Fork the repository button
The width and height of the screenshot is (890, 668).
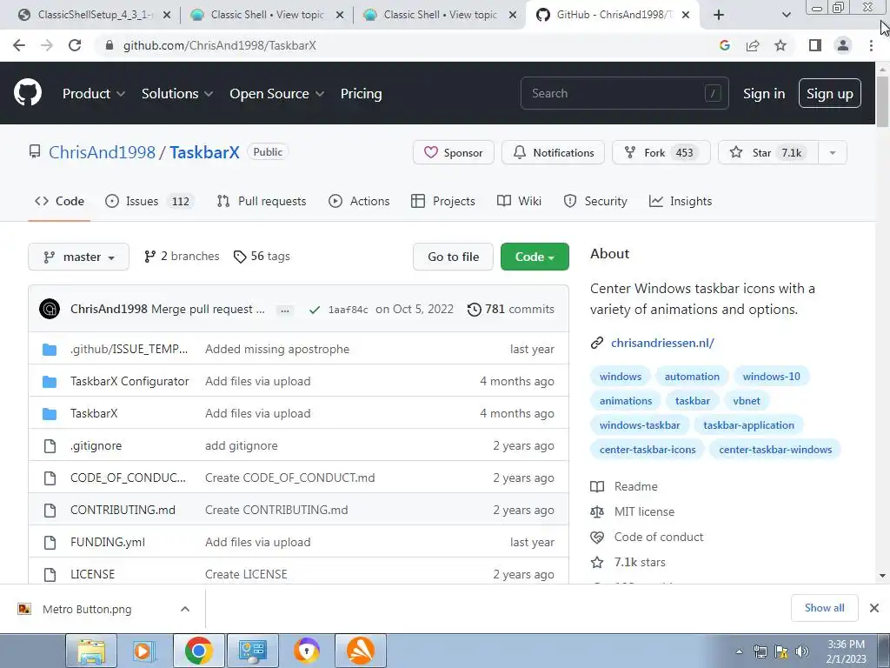coord(661,153)
